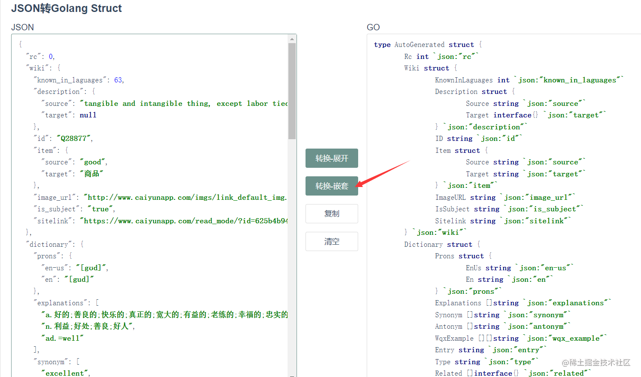Click the Prons struct line
Viewport: 641px width, 377px height.
pos(463,256)
